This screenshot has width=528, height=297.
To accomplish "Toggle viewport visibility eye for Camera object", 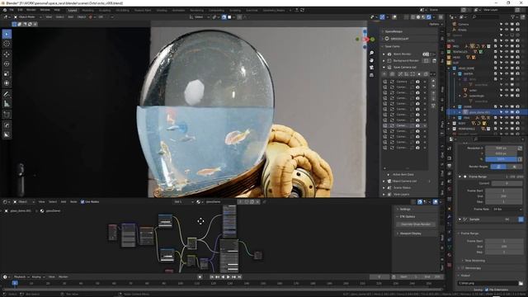I will [x=507, y=24].
